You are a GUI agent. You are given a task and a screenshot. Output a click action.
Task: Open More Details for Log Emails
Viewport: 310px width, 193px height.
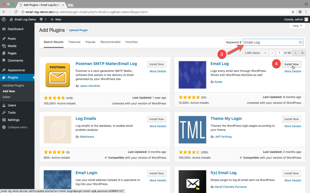(158, 126)
